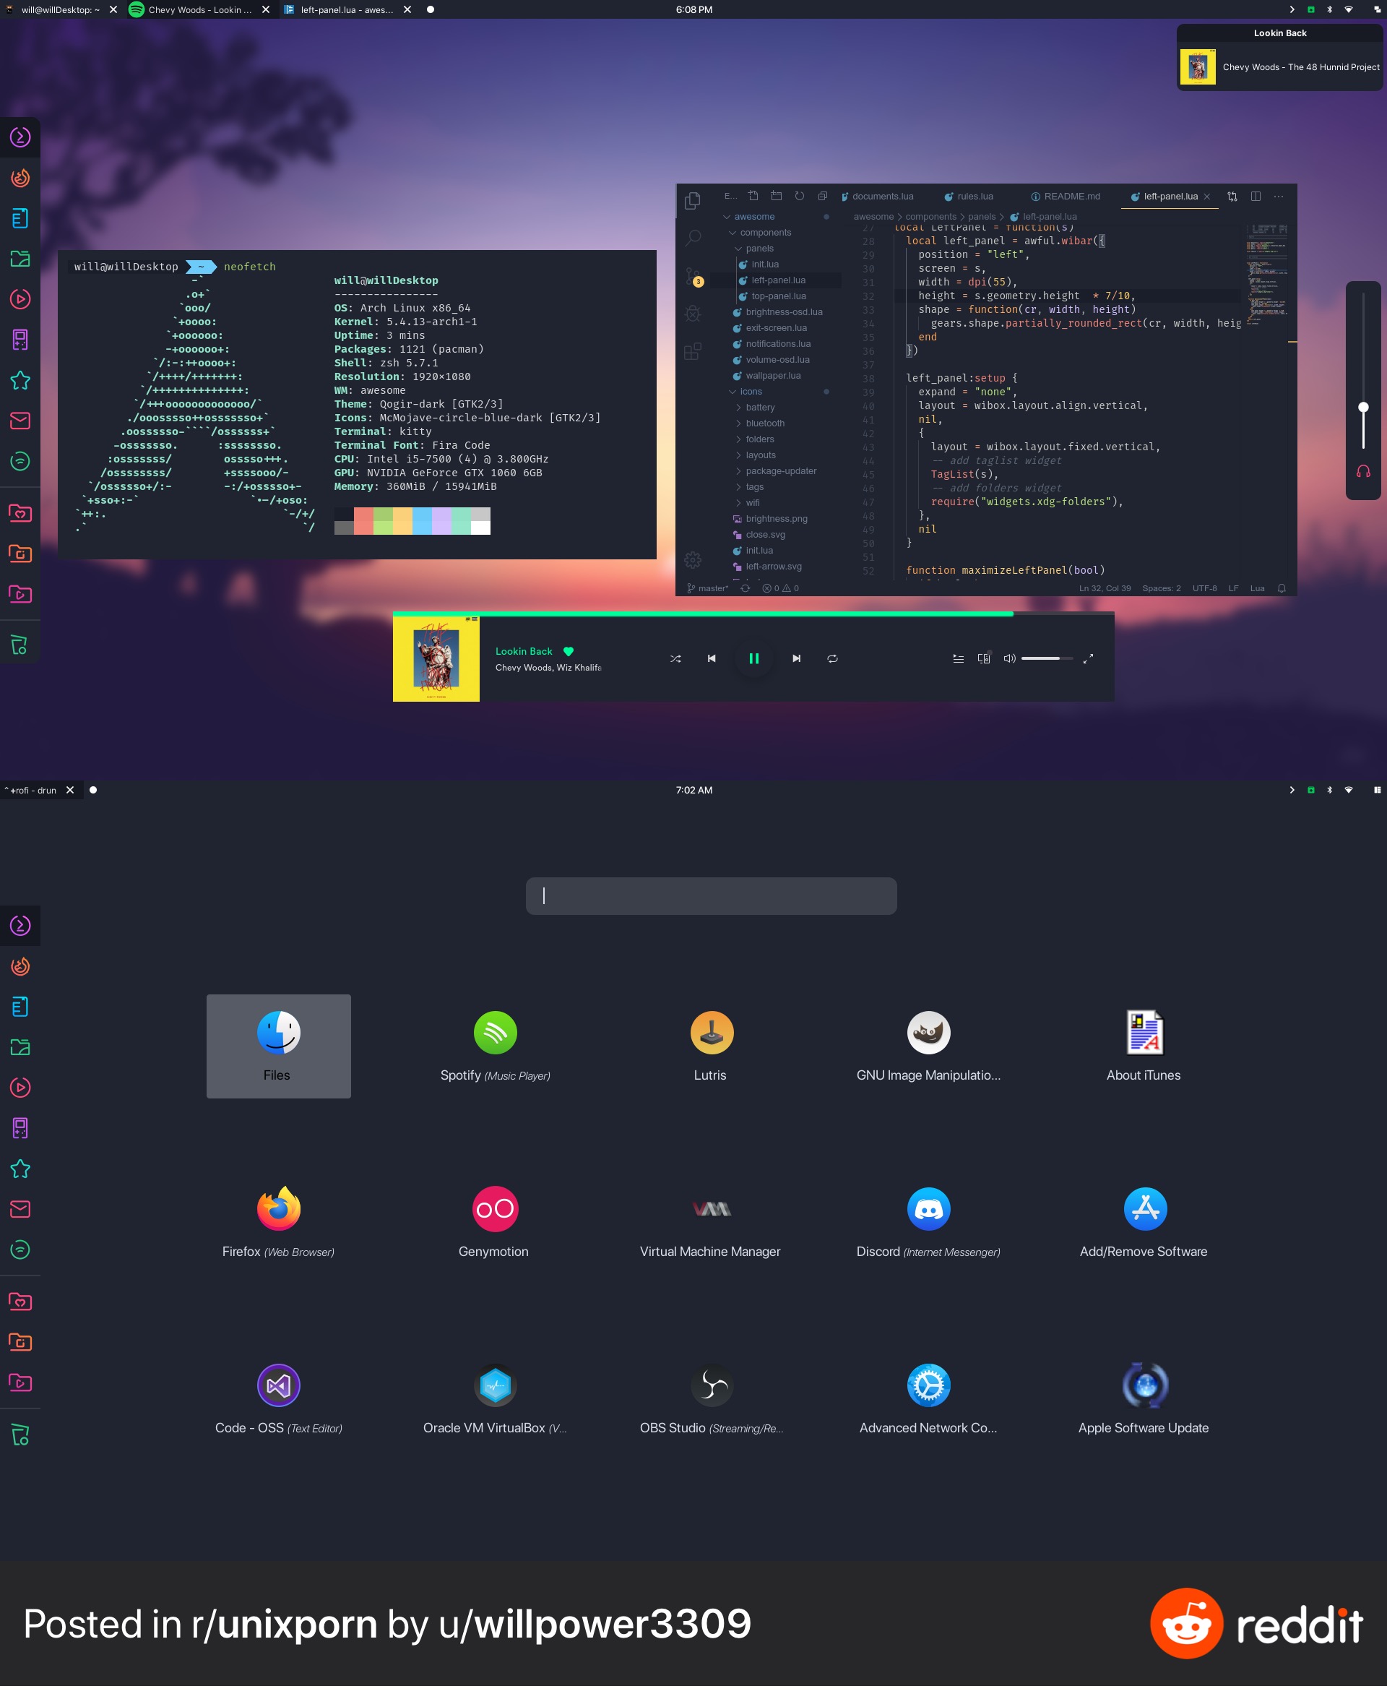This screenshot has width=1387, height=1686.
Task: Adjust the vertical volume slider above the headphones
Action: [1363, 371]
